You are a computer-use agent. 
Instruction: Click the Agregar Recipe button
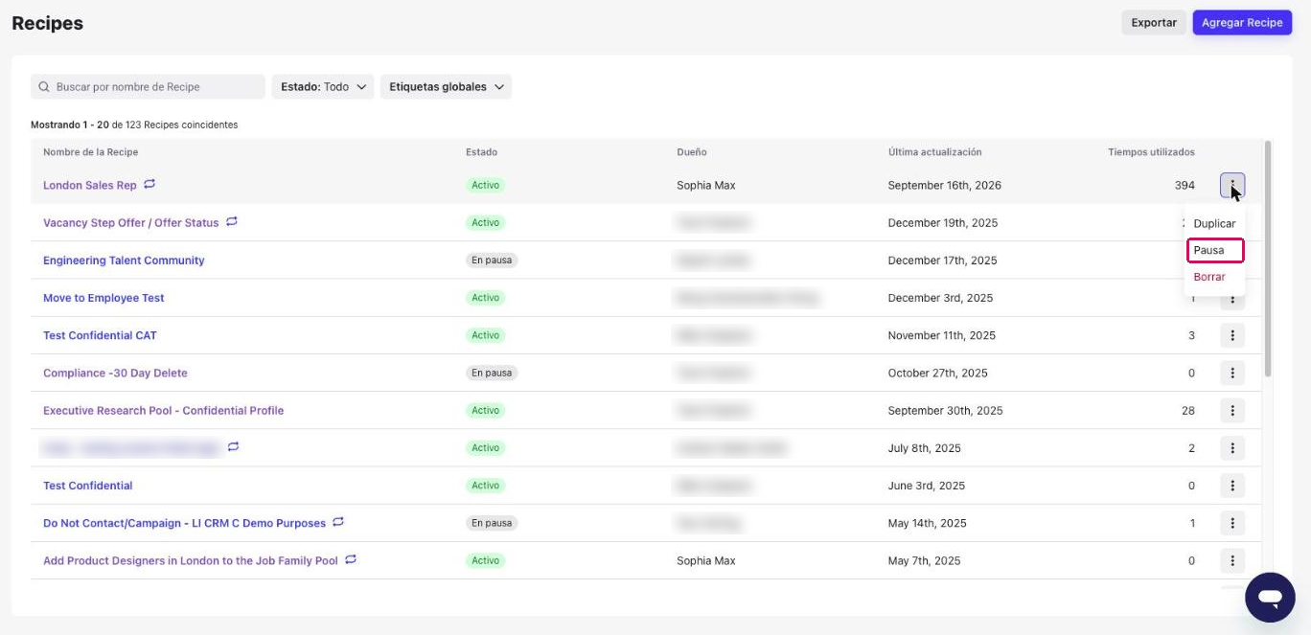click(x=1242, y=23)
